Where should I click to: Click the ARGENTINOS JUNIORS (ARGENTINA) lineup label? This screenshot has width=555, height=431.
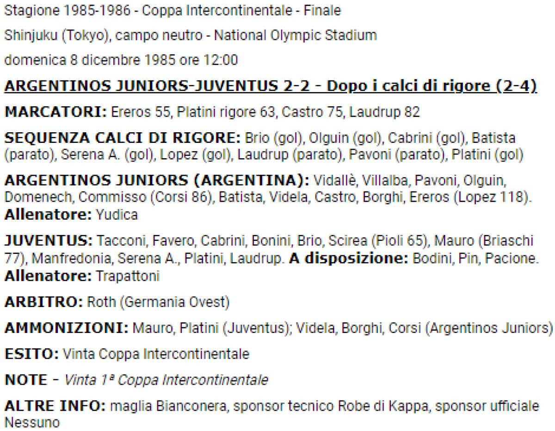[157, 179]
